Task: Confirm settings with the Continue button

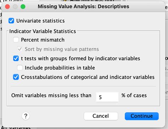Action: [x=142, y=116]
